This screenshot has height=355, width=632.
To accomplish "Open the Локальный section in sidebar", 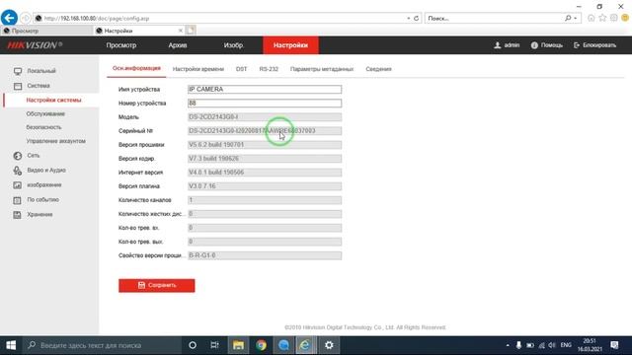I will [x=41, y=71].
